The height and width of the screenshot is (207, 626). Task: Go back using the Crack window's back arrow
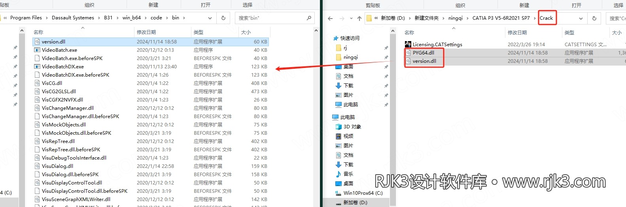pos(330,18)
